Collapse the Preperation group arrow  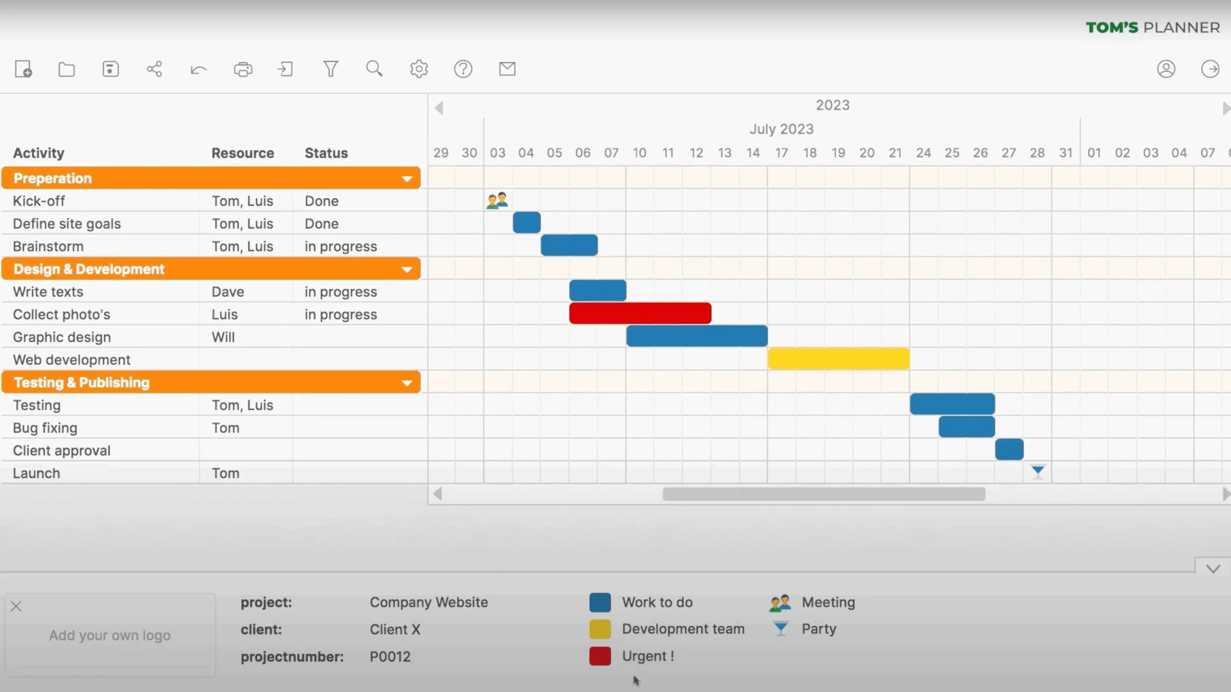coord(407,179)
